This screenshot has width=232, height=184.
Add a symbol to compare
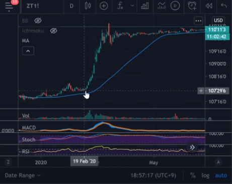pyautogui.click(x=104, y=6)
